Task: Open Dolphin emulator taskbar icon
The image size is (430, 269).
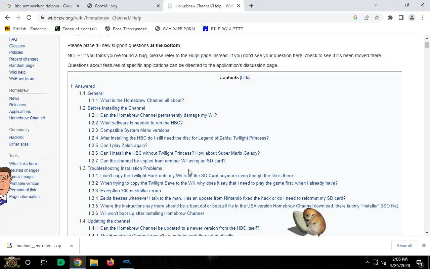Action: (x=127, y=262)
